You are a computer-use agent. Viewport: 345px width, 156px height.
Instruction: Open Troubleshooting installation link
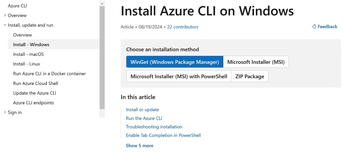[154, 127]
